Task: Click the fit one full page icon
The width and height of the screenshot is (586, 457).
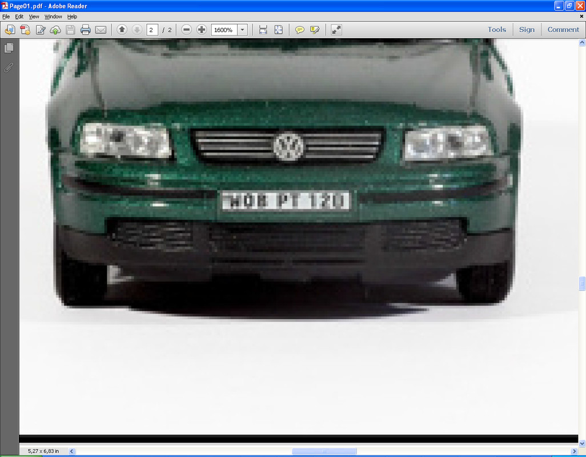Action: pyautogui.click(x=278, y=30)
